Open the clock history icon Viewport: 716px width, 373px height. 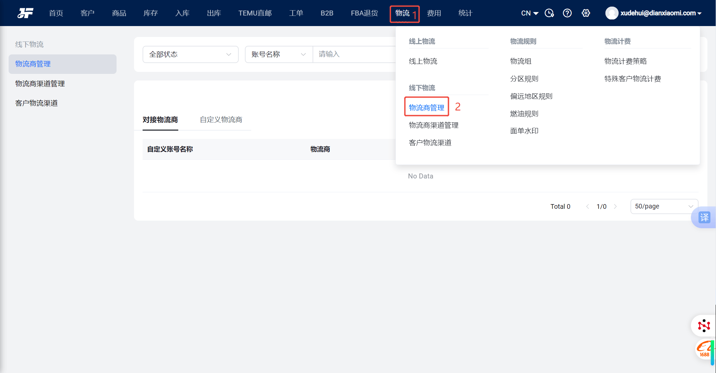(x=549, y=13)
